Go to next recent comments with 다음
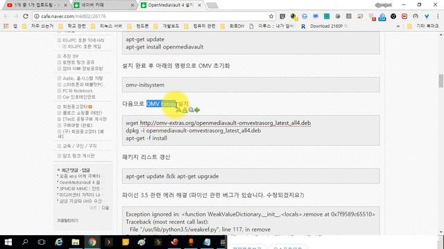 tap(105, 207)
